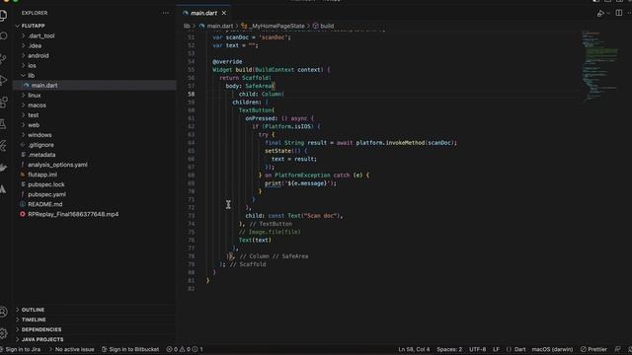Open pubspec.lock file
This screenshot has height=355, width=632.
[x=46, y=184]
